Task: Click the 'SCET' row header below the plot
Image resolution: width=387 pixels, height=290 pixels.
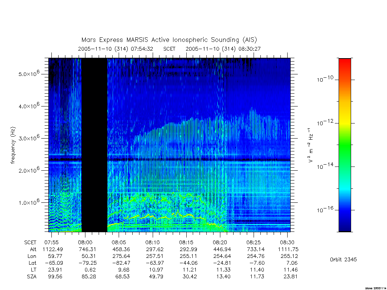Action: point(30,242)
